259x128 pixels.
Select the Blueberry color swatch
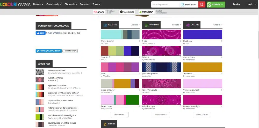[203, 35]
